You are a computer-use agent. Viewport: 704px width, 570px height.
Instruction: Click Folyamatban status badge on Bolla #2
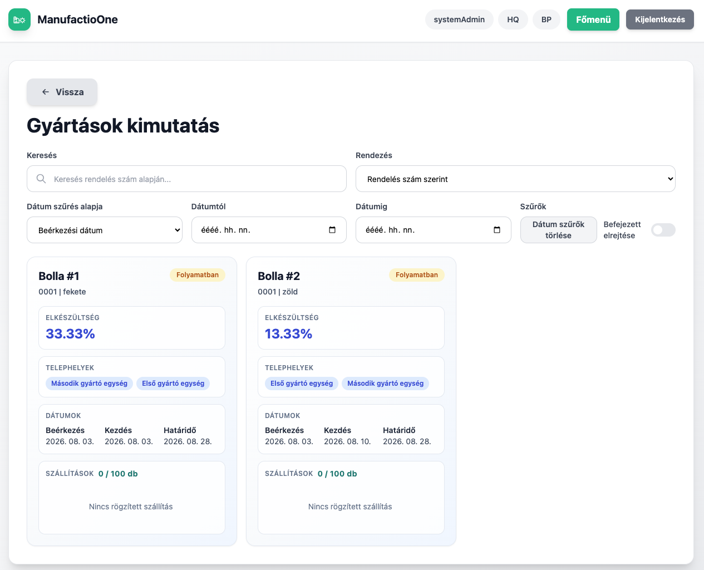[417, 275]
